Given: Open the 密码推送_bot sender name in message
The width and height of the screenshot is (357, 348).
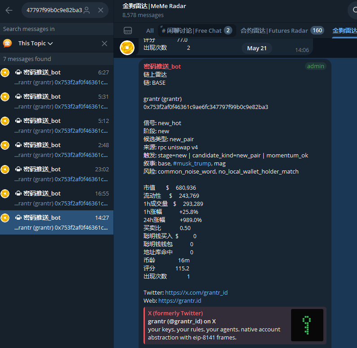Looking at the screenshot, I should pos(162,66).
